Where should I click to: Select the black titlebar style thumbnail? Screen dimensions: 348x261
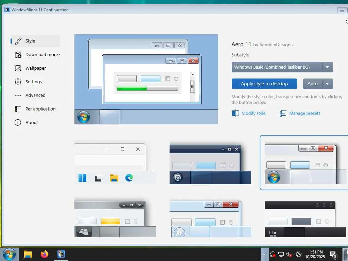click(305, 219)
